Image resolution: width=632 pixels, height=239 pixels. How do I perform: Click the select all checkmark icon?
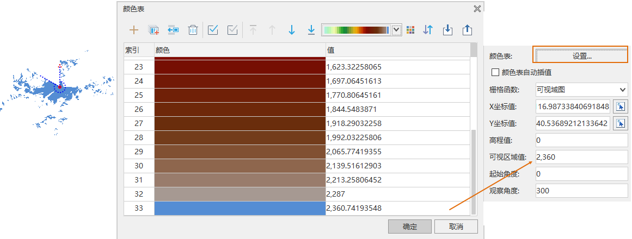(x=213, y=30)
